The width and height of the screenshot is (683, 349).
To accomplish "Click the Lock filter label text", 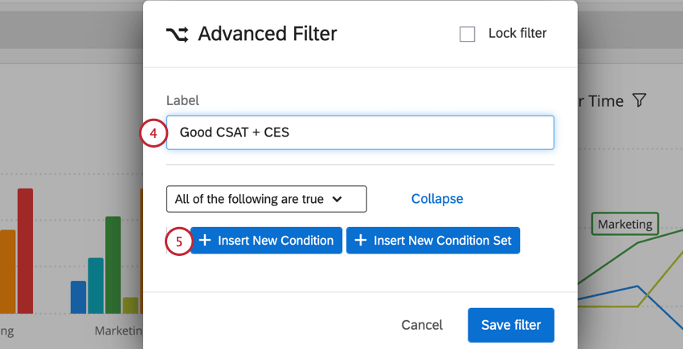I will click(x=517, y=34).
